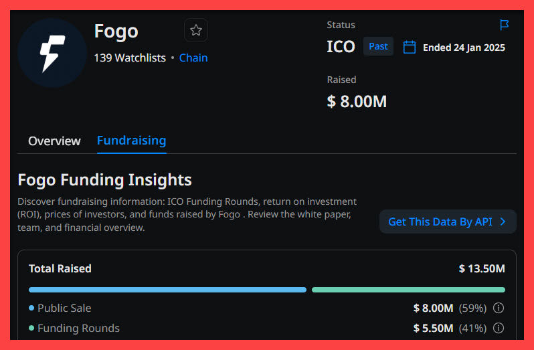Click the Funding Rounds label
The image size is (534, 350).
(x=79, y=328)
